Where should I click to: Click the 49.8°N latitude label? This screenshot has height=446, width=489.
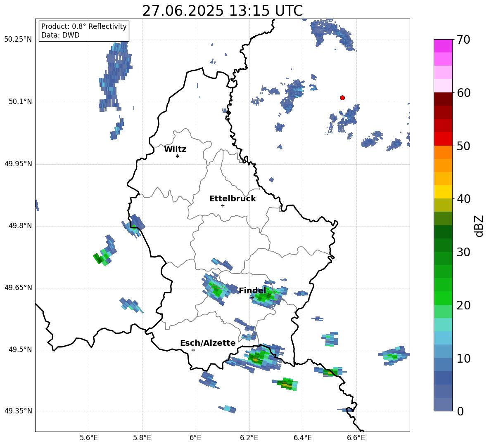[20, 226]
